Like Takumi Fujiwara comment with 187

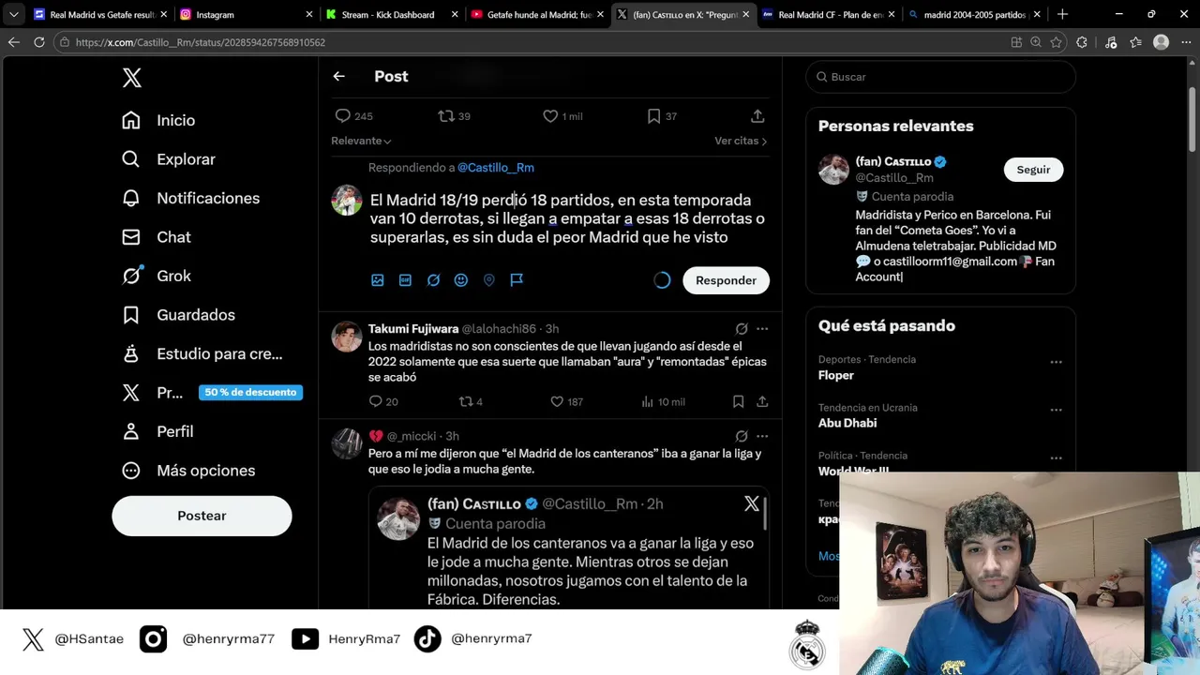coord(566,401)
